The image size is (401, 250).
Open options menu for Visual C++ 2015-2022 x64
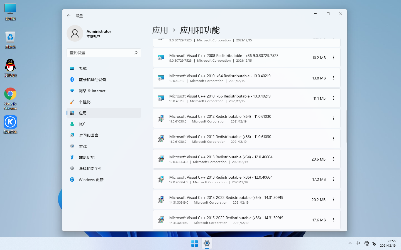(x=334, y=199)
